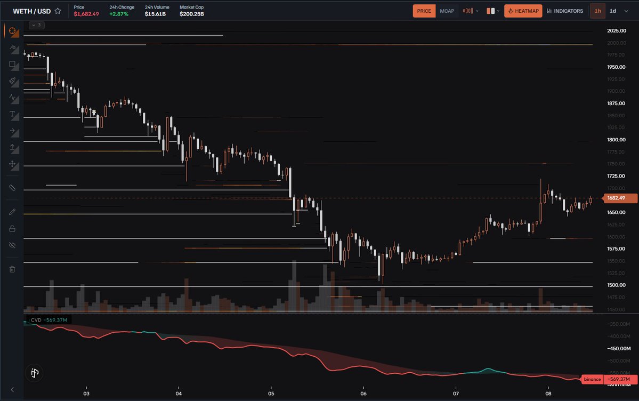Click the 1500.00 price axis label
The height and width of the screenshot is (401, 639).
click(616, 285)
